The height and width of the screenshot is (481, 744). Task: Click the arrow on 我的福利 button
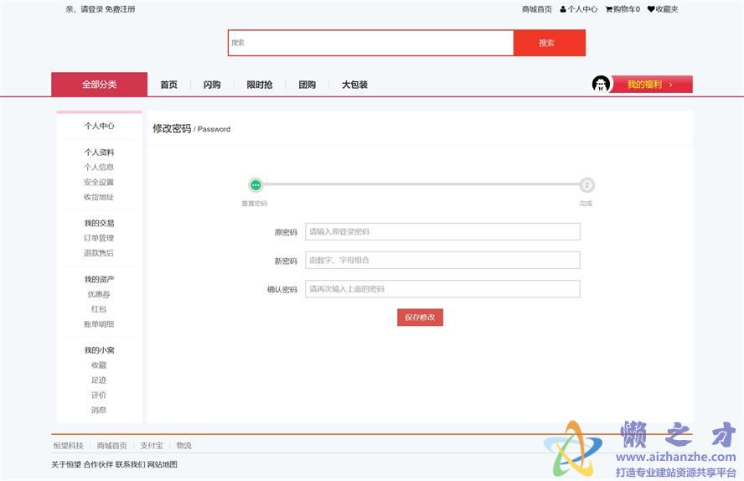670,85
